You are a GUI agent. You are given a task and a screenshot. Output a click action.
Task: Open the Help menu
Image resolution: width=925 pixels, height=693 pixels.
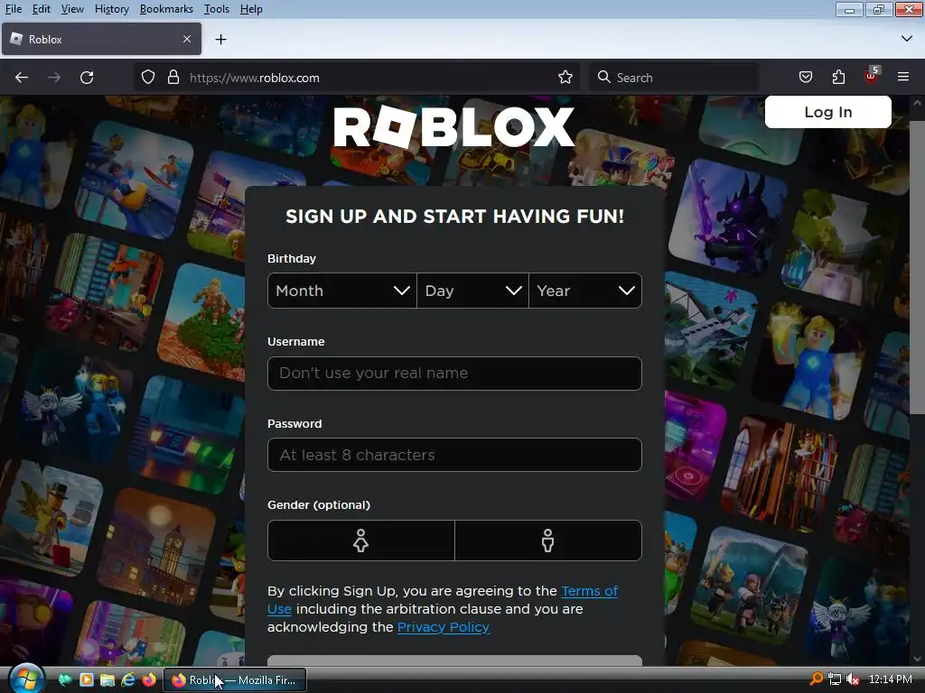coord(251,9)
